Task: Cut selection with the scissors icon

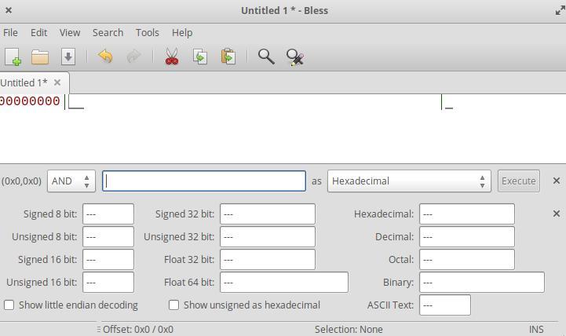Action: [x=171, y=57]
